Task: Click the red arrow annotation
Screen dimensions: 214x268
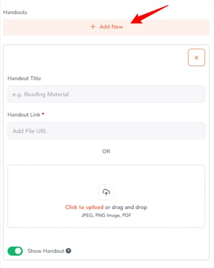Action: pyautogui.click(x=150, y=15)
